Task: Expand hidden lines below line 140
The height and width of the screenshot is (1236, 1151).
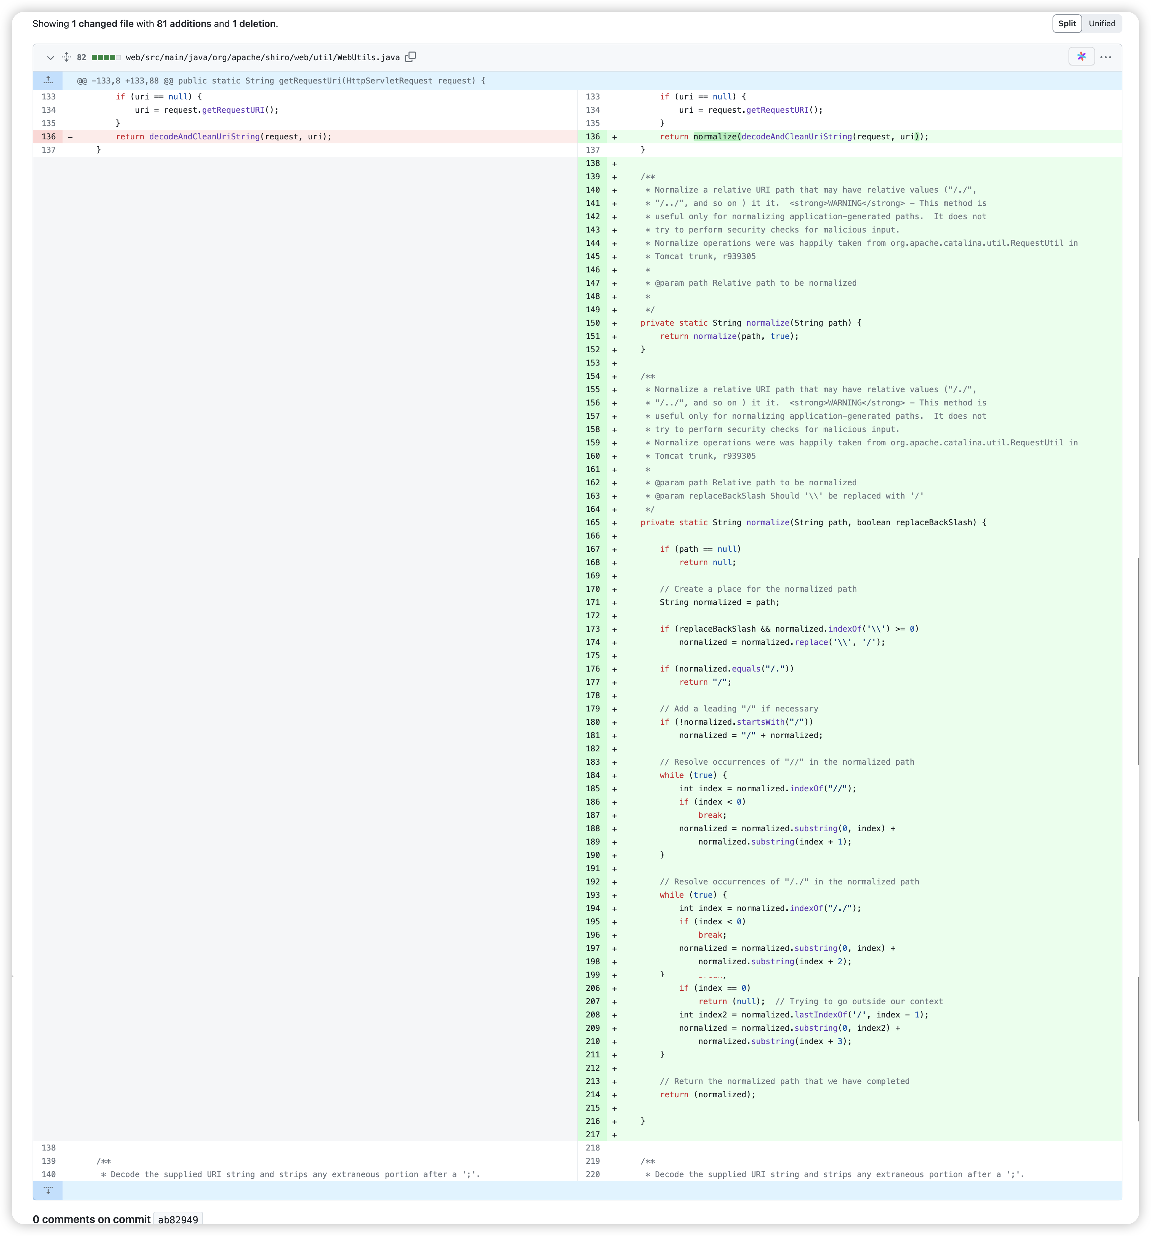Action: coord(48,1191)
